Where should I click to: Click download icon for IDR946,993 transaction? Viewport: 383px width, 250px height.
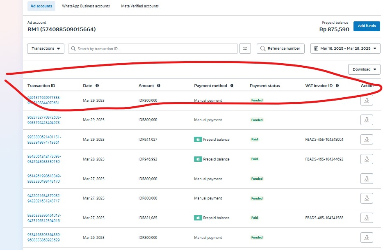pos(367,159)
